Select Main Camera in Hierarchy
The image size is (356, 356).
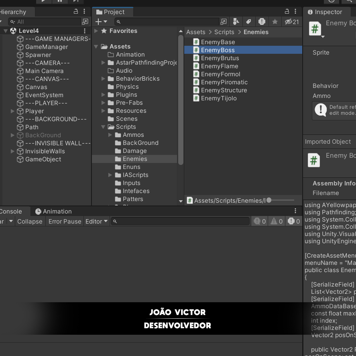tap(44, 71)
